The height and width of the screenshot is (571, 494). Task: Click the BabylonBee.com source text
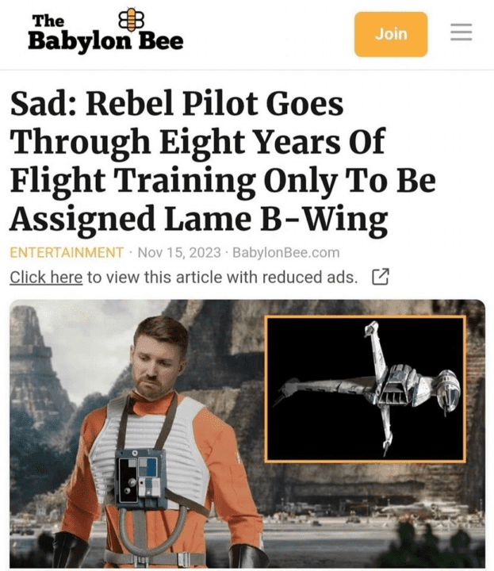click(x=285, y=252)
